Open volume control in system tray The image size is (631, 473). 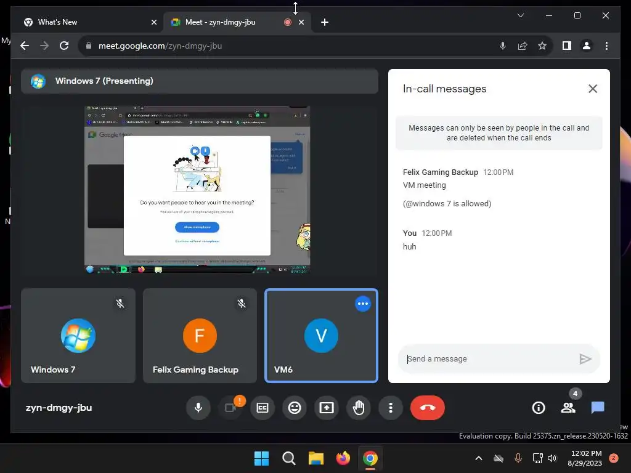[x=552, y=458]
